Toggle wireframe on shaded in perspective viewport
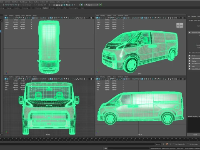This screenshot has height=150, width=200. tap(146, 18)
